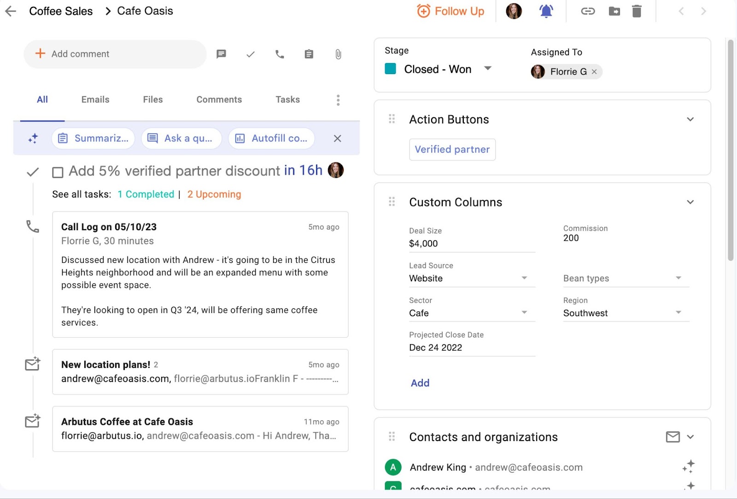Image resolution: width=737 pixels, height=499 pixels.
Task: Edit the Deal Size field
Action: point(472,244)
